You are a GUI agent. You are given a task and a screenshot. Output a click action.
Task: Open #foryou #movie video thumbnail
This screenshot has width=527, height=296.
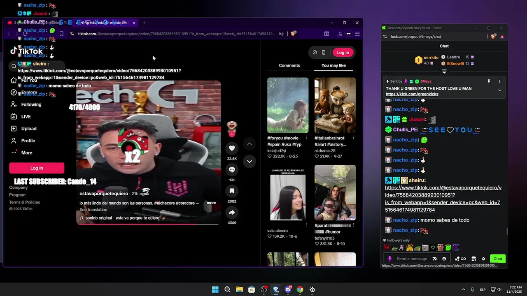click(x=288, y=105)
